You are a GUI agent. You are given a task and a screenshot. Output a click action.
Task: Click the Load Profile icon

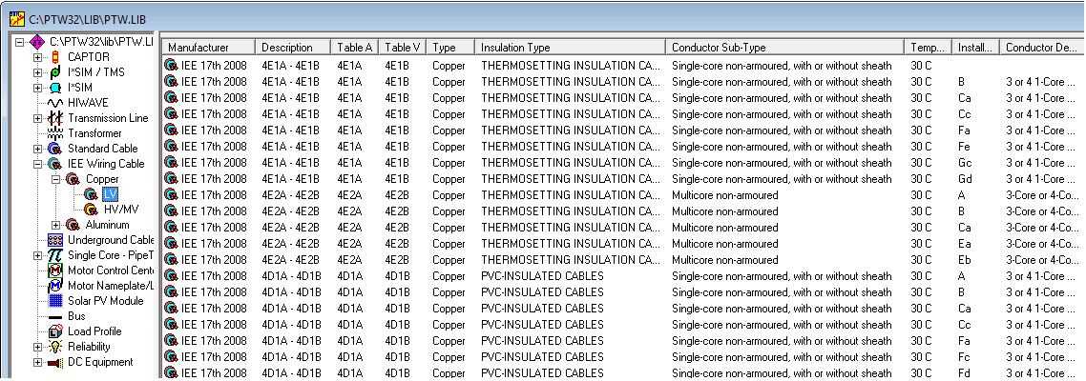tap(55, 331)
